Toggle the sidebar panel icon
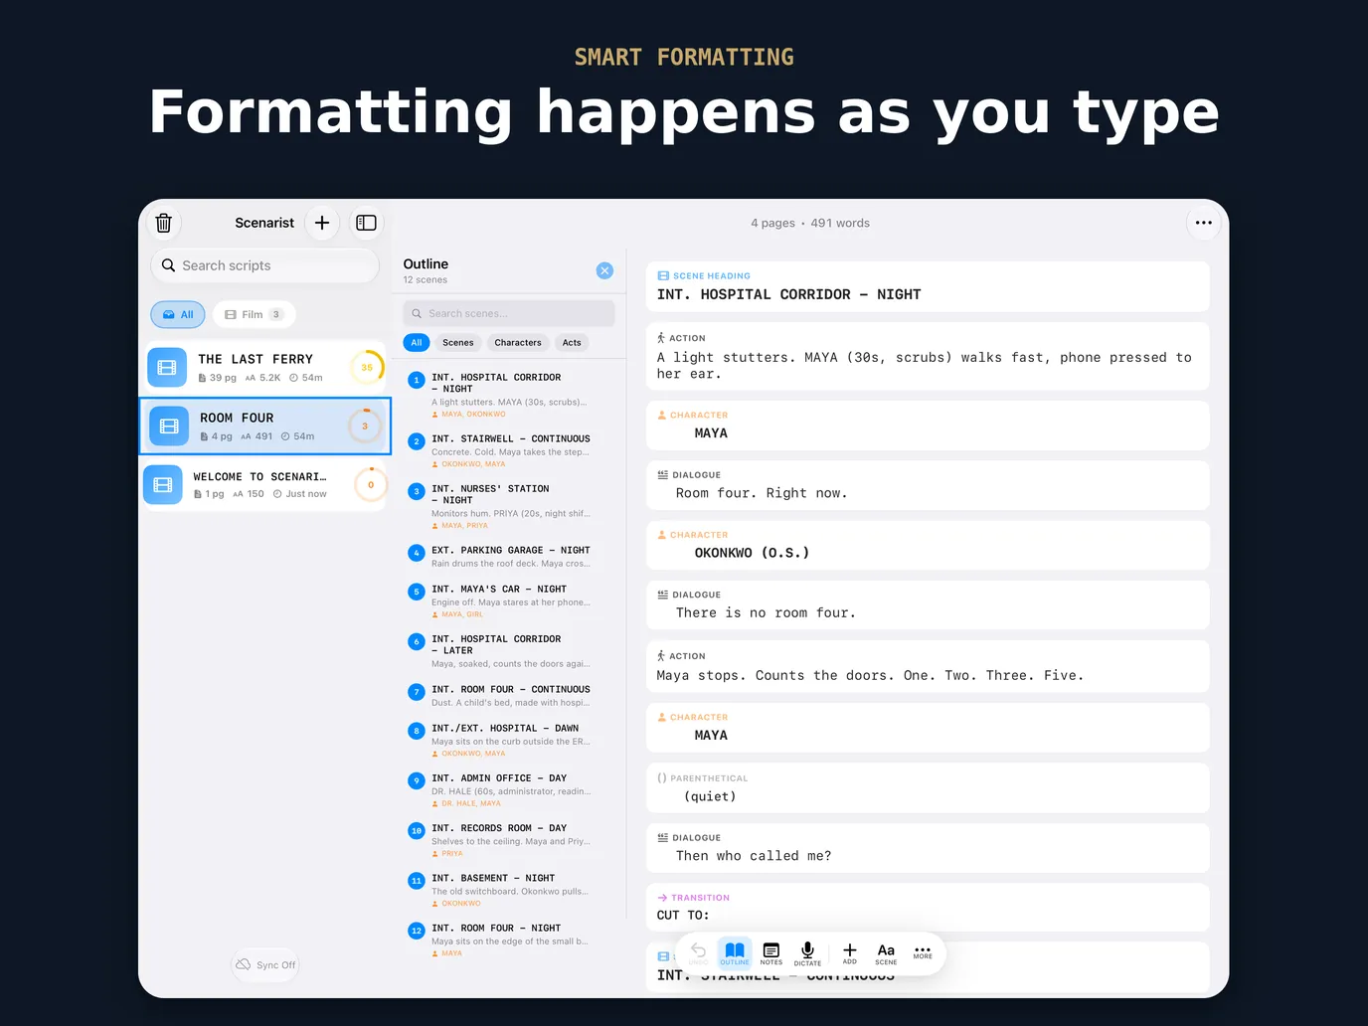Screen dimensions: 1368x1026 pos(366,223)
